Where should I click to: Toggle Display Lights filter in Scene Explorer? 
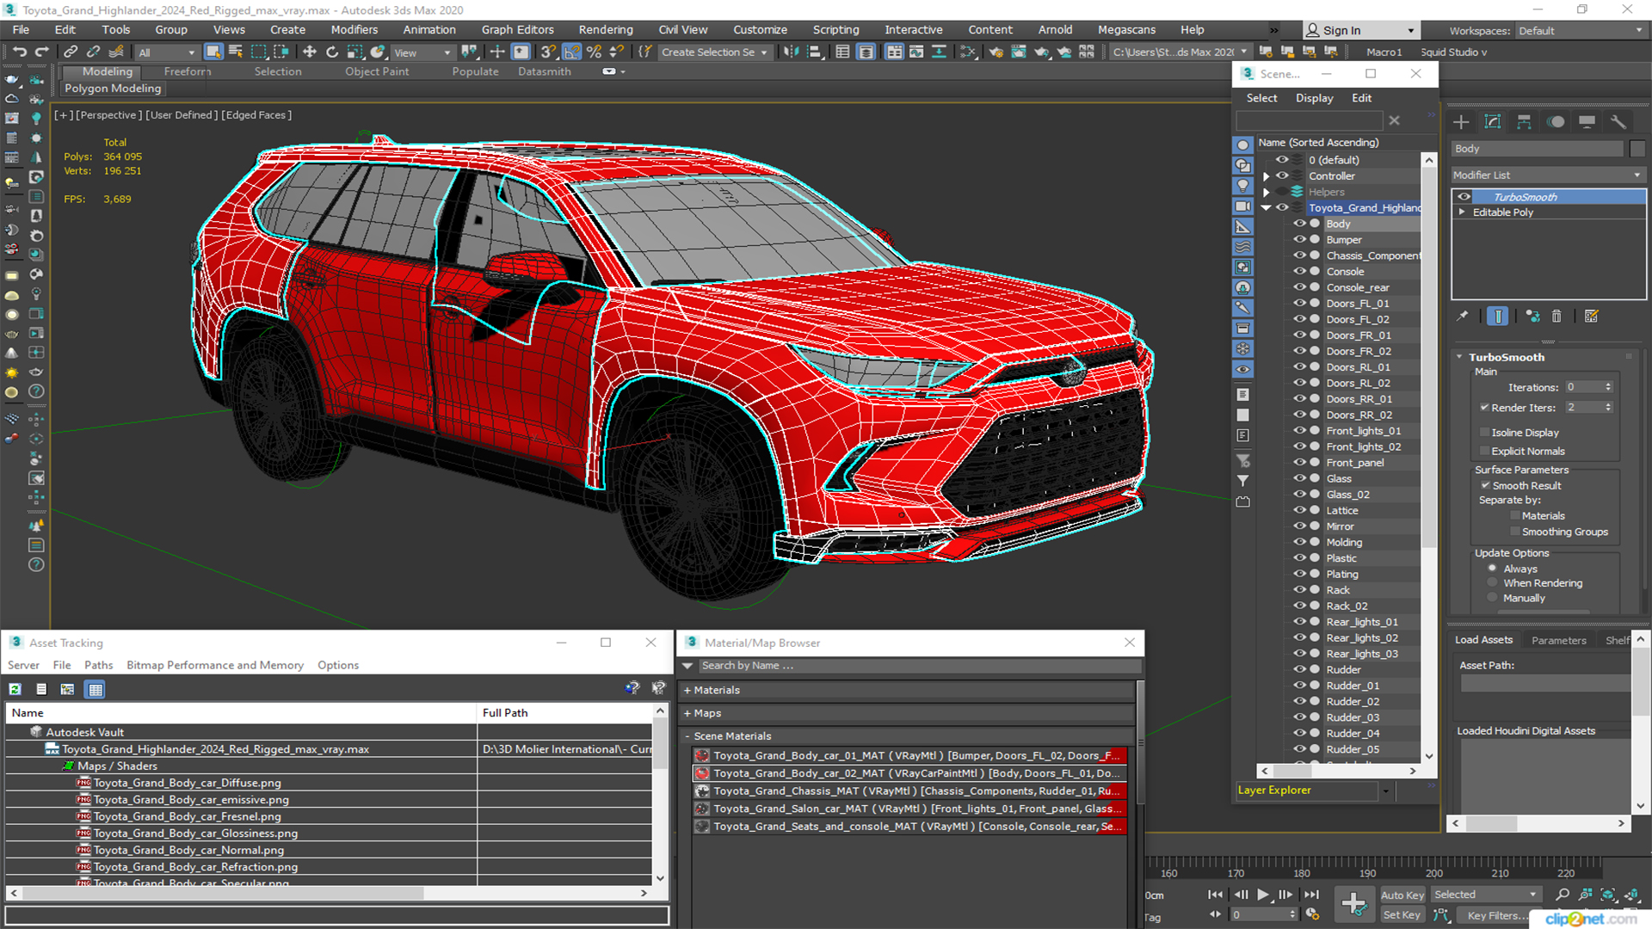(x=1242, y=186)
